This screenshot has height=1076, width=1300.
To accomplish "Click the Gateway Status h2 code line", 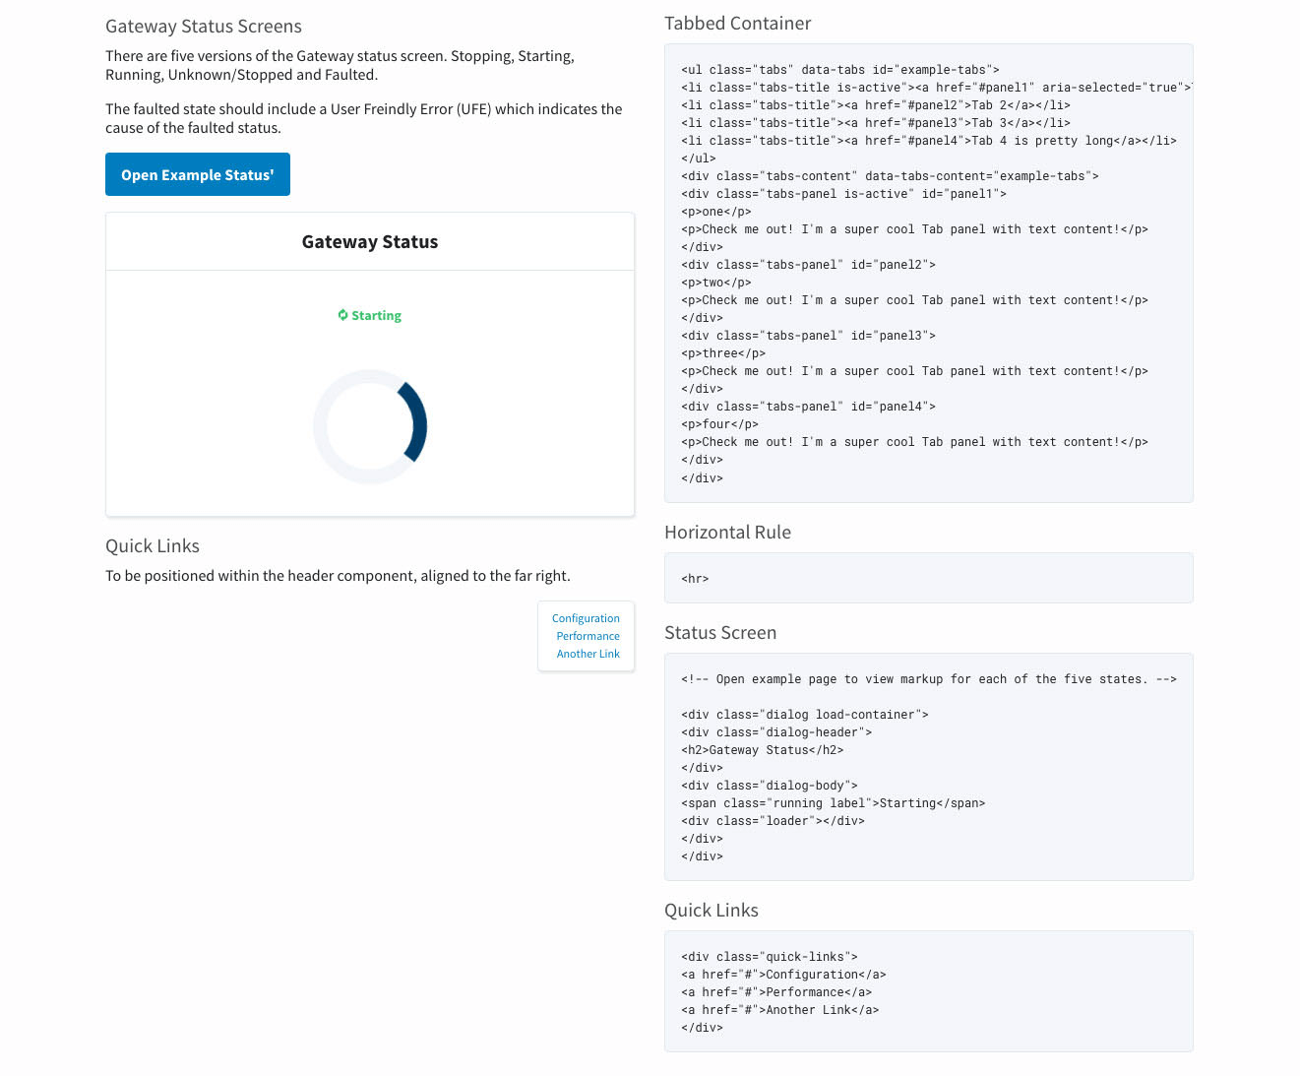I will pos(762,750).
